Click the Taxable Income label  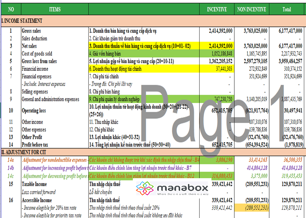pos(34,184)
